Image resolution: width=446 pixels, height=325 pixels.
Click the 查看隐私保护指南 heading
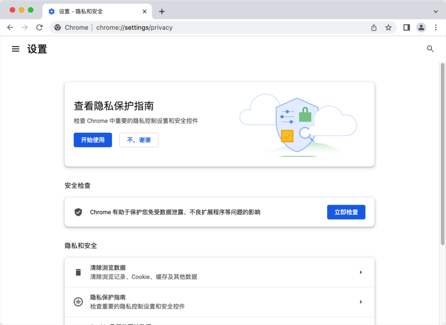(x=114, y=106)
